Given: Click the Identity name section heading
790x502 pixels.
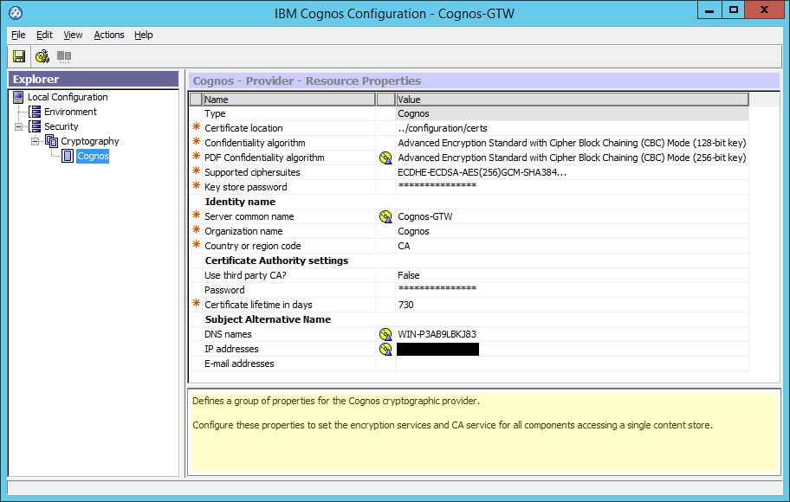Looking at the screenshot, I should [240, 202].
